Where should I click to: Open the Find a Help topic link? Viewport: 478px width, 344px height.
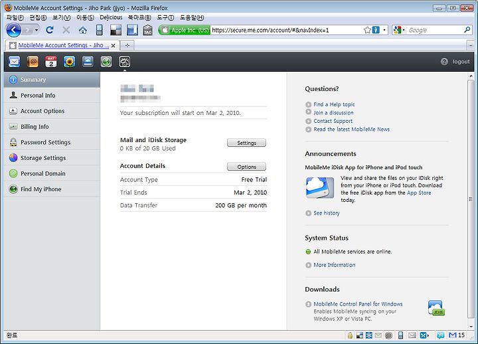click(x=334, y=104)
